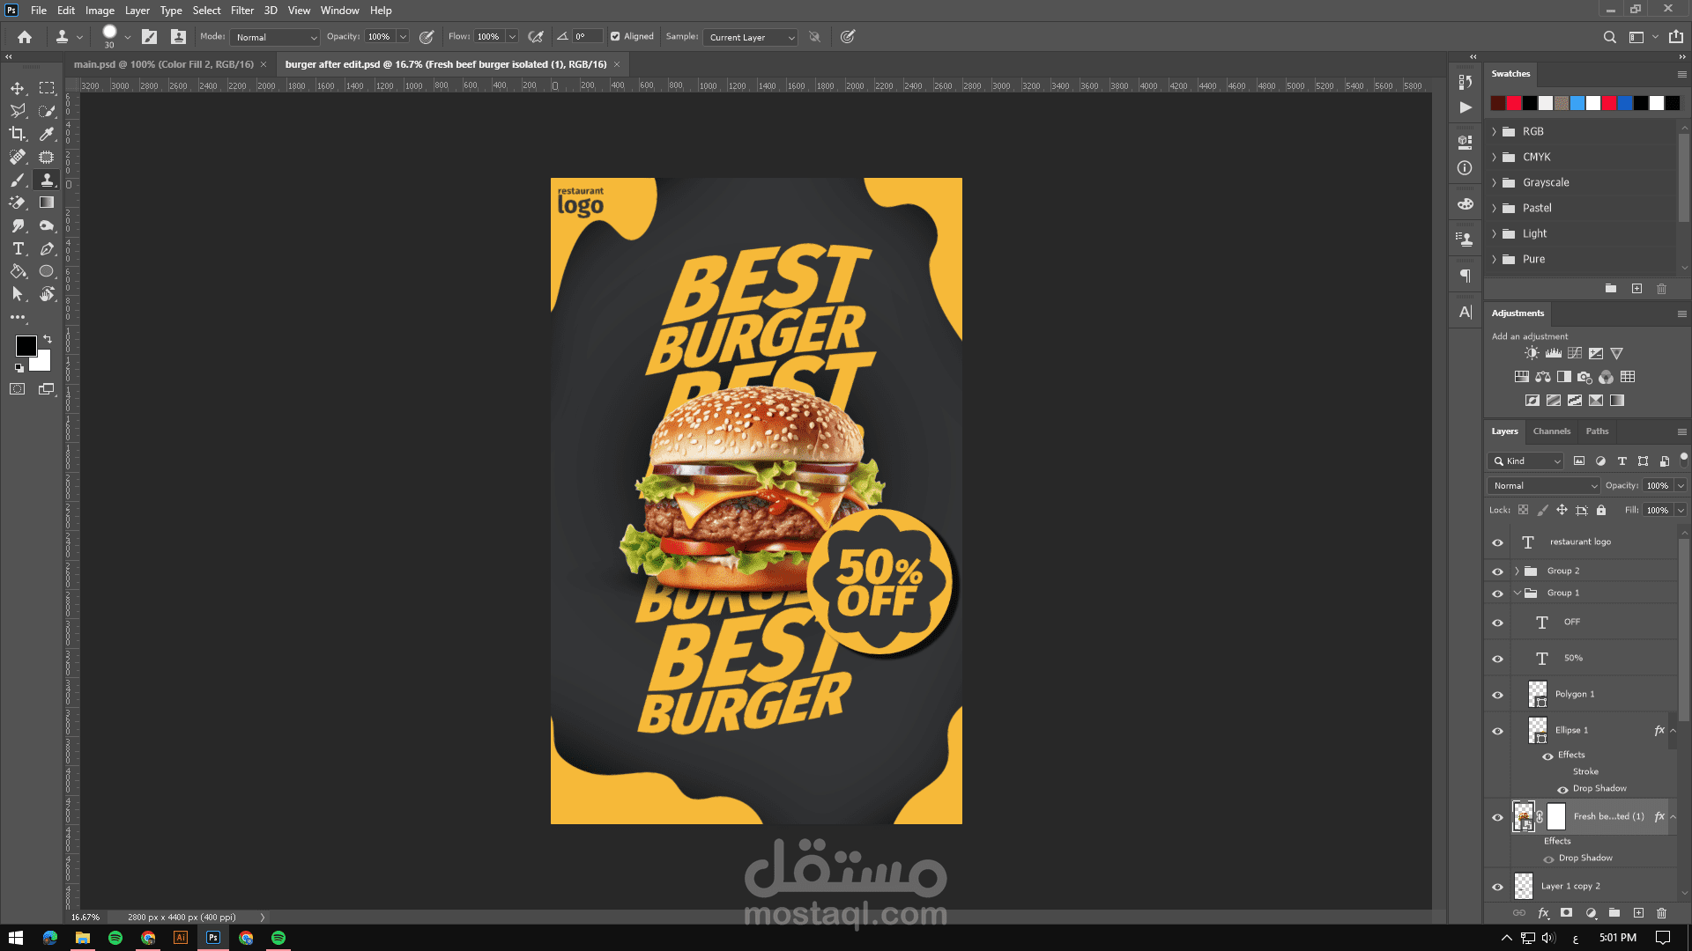Screen dimensions: 1692x951
Task: Switch to the Channels tab
Action: (x=1551, y=431)
